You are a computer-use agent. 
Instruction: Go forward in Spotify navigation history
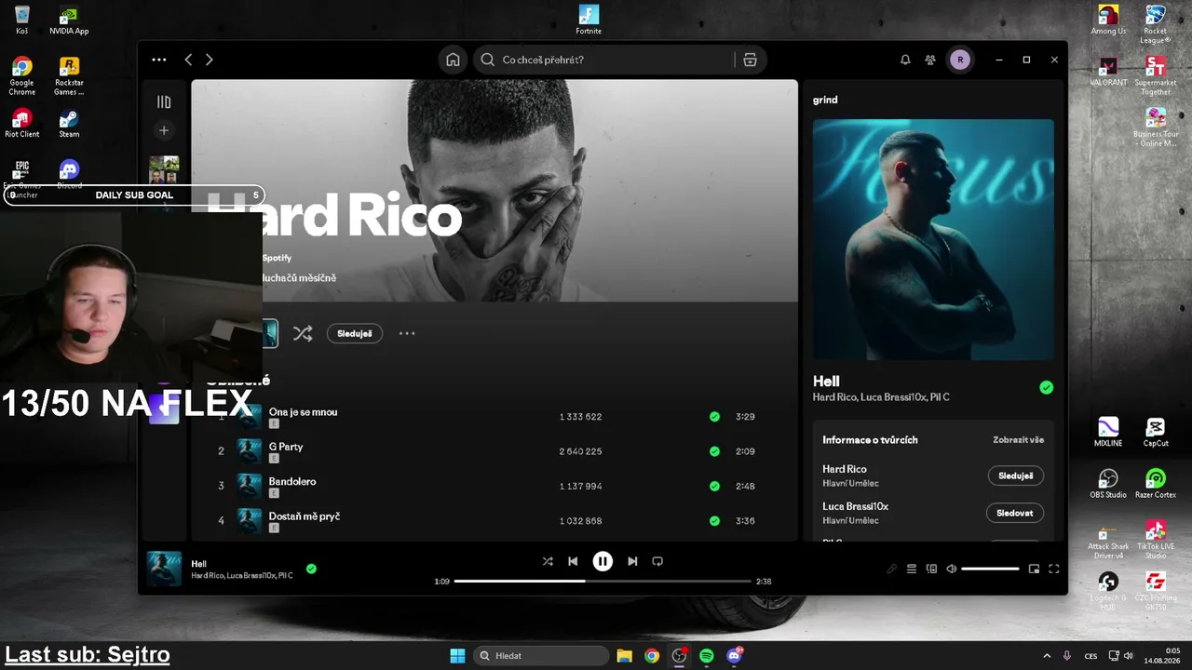209,60
